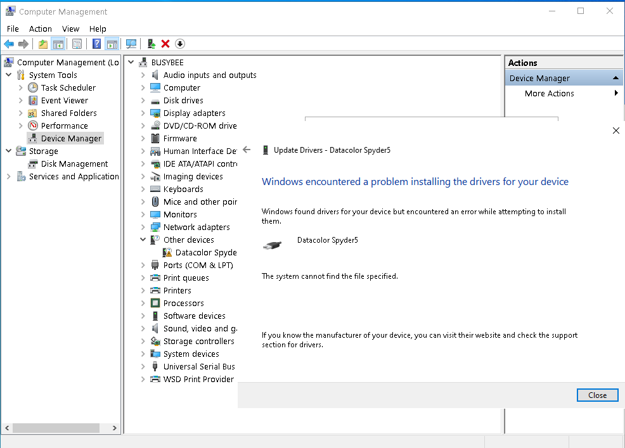Dismiss Update Drivers dialog with its X
Image resolution: width=625 pixels, height=448 pixels.
[x=616, y=131]
